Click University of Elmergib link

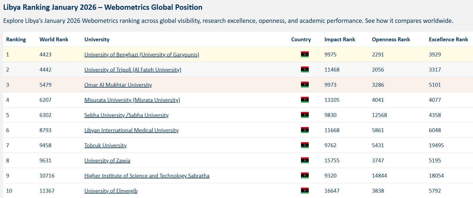(111, 191)
